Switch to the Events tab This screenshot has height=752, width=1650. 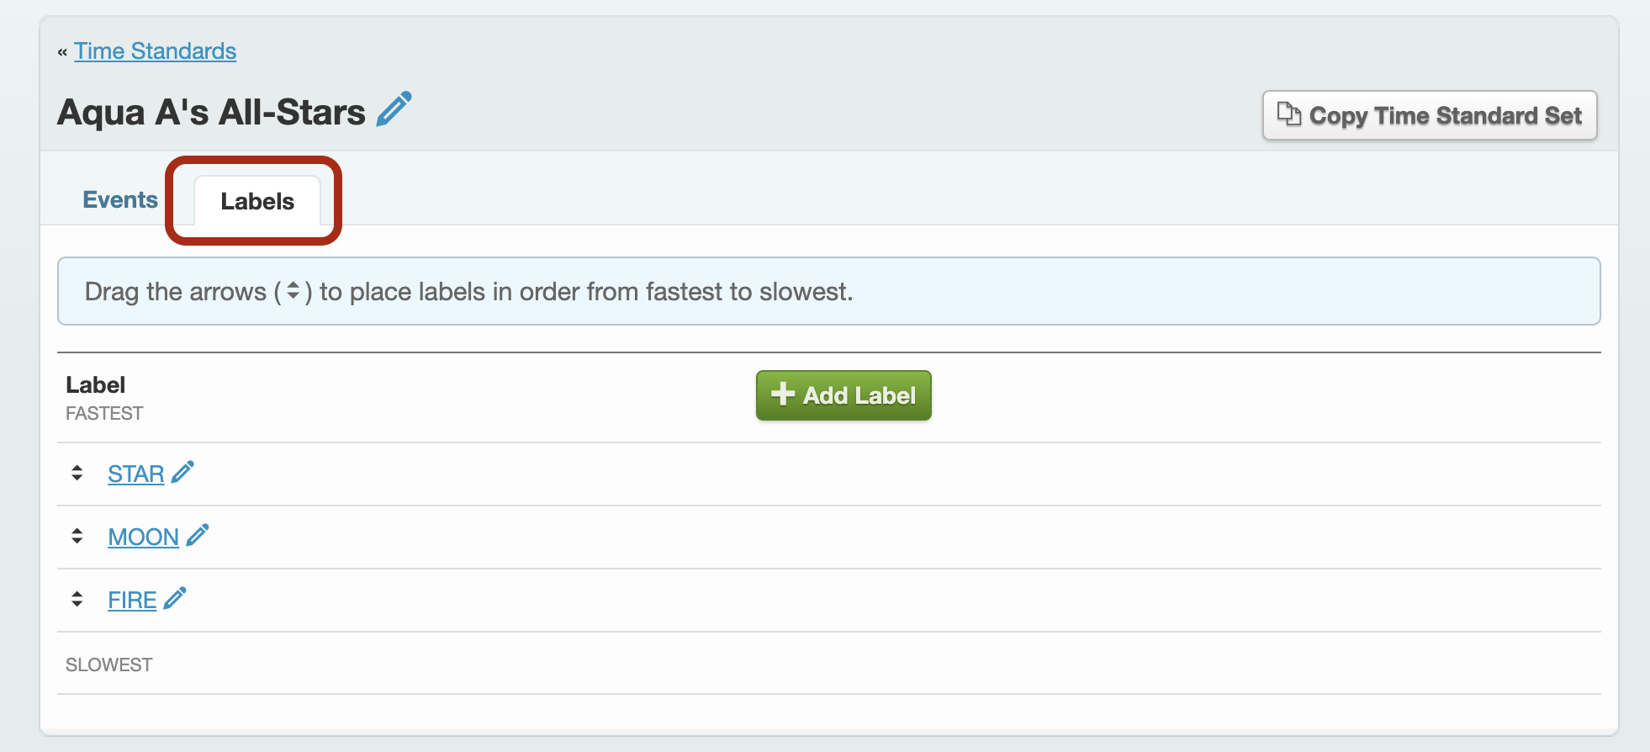(x=120, y=199)
